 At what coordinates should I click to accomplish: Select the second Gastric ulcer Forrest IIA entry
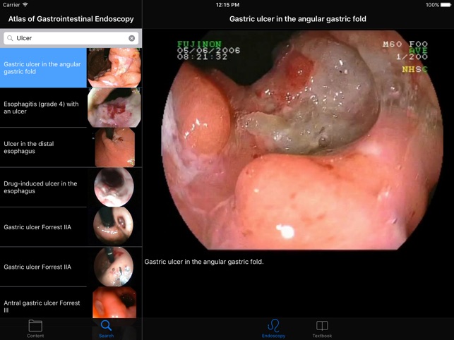click(71, 267)
